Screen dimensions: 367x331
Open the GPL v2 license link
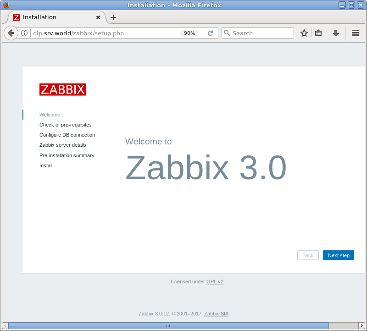(215, 281)
